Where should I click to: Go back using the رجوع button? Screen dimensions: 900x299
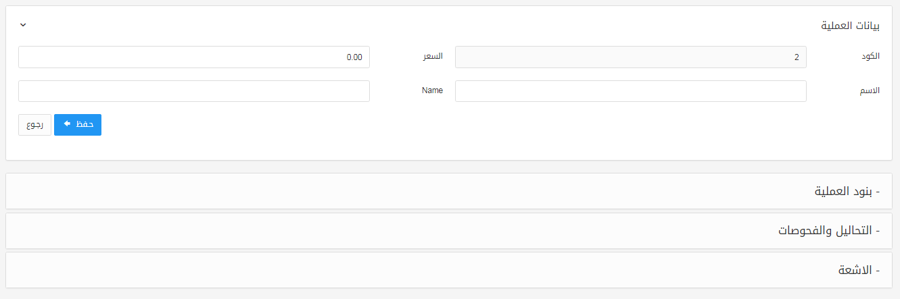34,125
